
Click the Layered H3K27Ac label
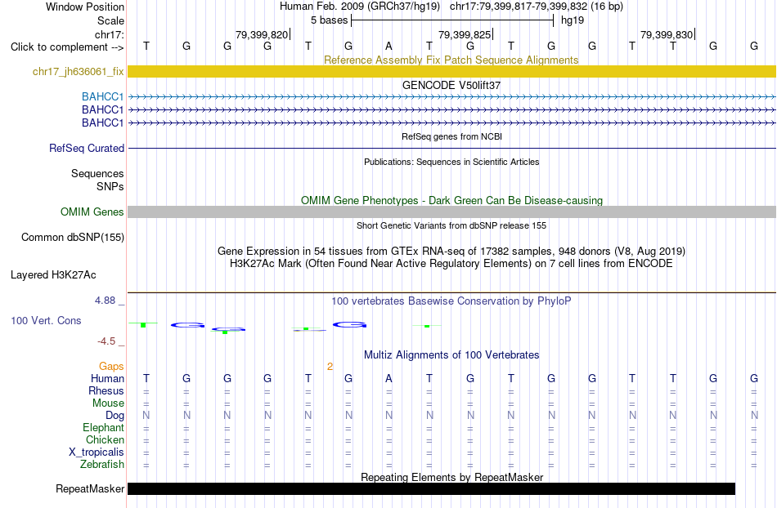(x=53, y=274)
